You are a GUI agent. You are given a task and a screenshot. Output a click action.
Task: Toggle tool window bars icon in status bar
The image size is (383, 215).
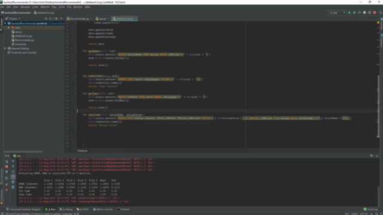click(2, 214)
